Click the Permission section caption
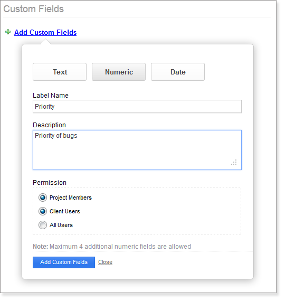This screenshot has height=301, width=286. click(x=50, y=182)
